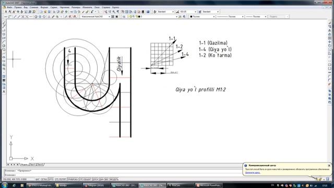
Task: Open the linetype control Послою dropdown
Action: [x=243, y=16]
